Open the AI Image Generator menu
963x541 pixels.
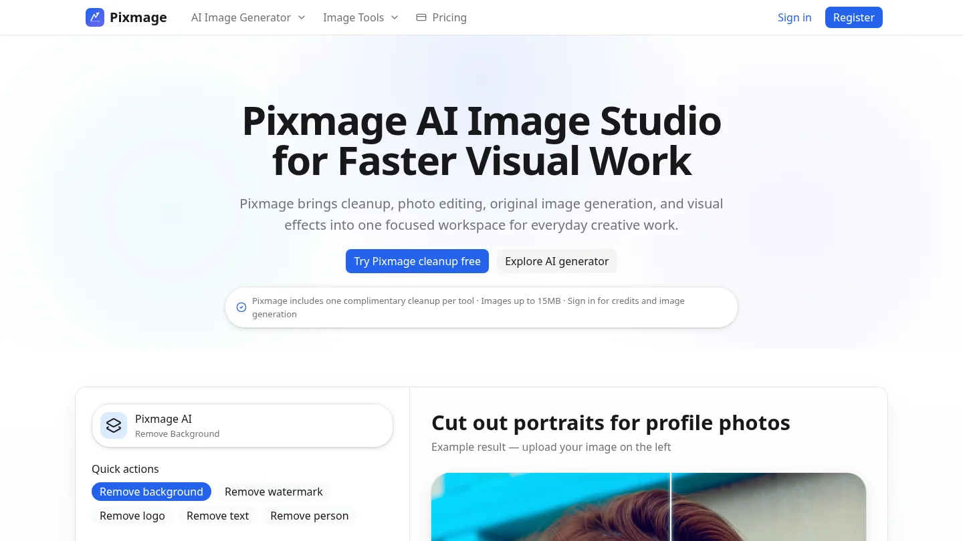[248, 17]
